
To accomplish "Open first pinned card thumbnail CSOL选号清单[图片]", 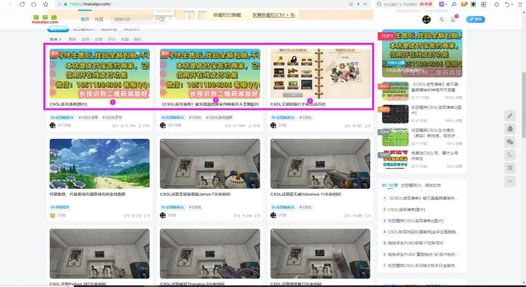I will (x=100, y=74).
